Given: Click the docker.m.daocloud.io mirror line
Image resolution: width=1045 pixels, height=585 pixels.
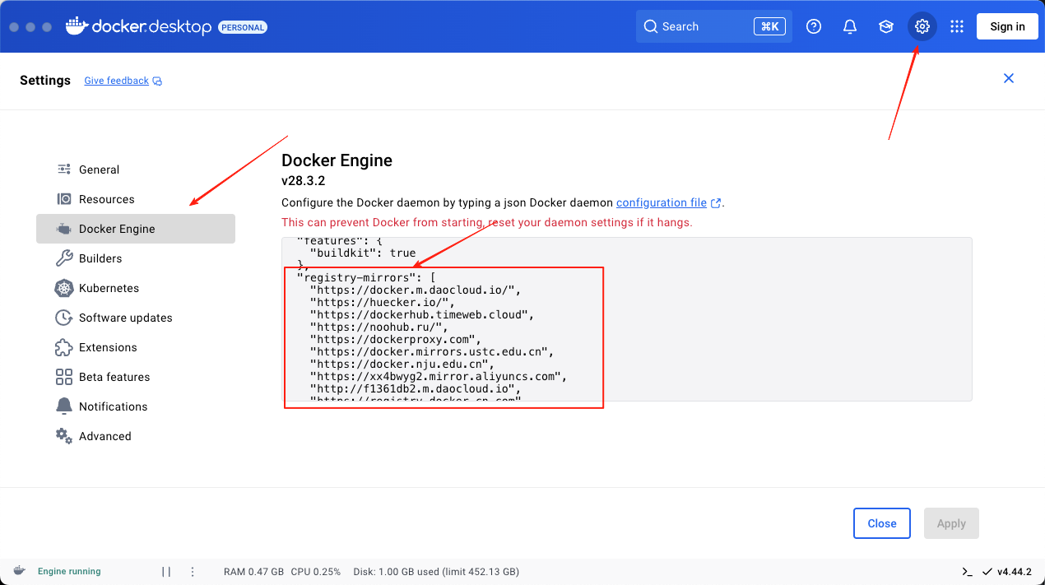Looking at the screenshot, I should coord(416,290).
